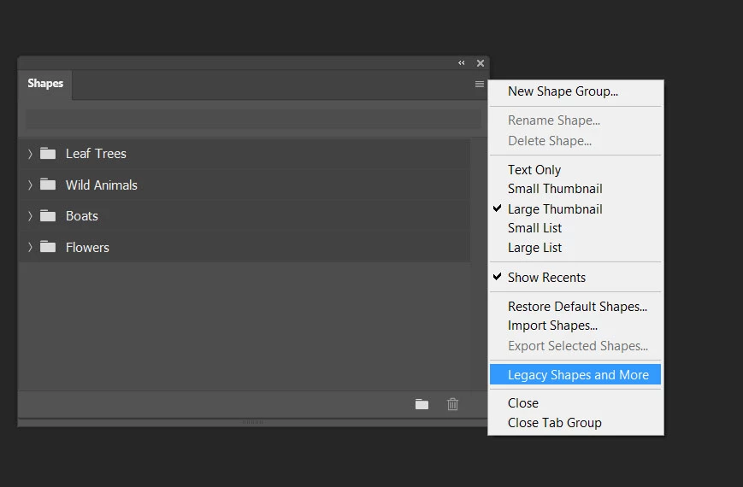Screen dimensions: 743x487
Task: Select Text Only view option
Action: point(575,170)
